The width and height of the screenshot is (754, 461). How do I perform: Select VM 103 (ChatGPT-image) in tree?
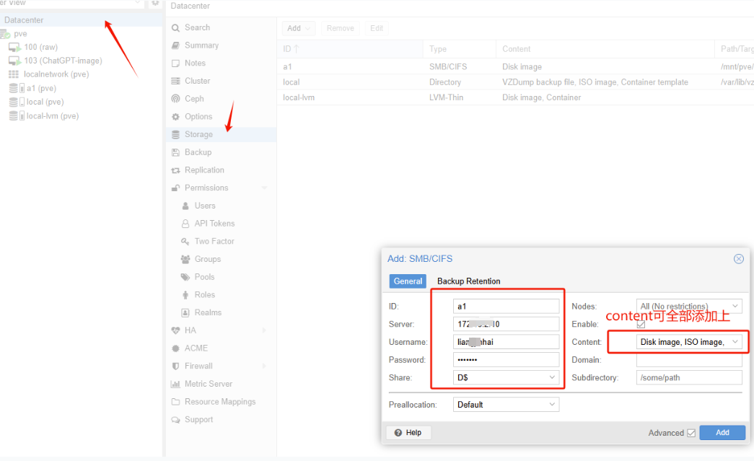point(63,61)
